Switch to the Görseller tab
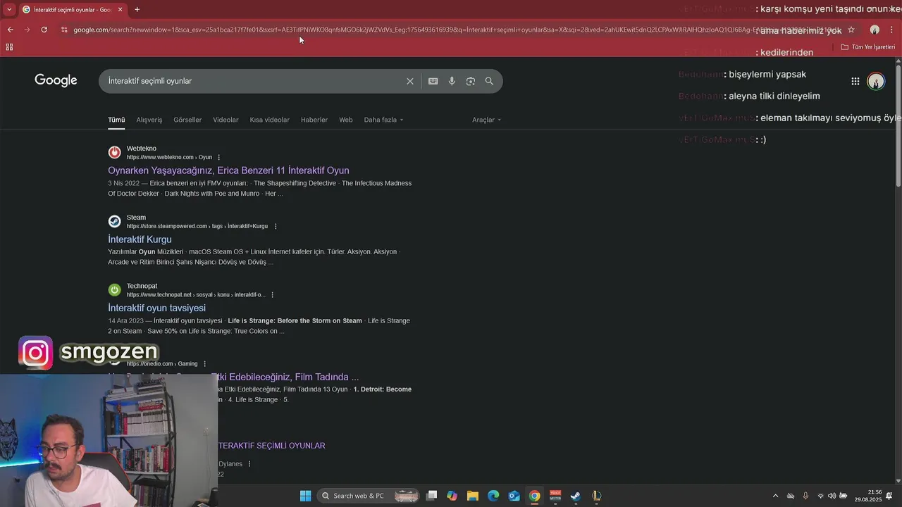Screen dimensions: 902x507 (x=187, y=120)
